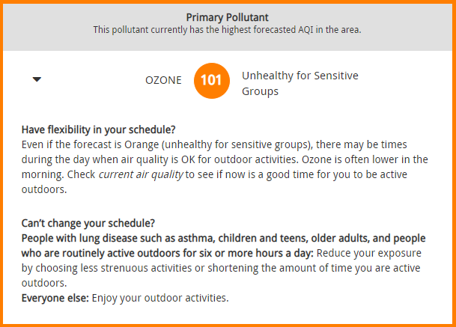Click the gray Primary Pollutant header bar
The image size is (456, 327).
click(228, 28)
